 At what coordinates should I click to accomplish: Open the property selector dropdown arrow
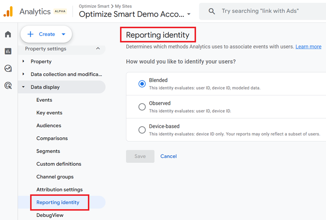pyautogui.click(x=189, y=14)
